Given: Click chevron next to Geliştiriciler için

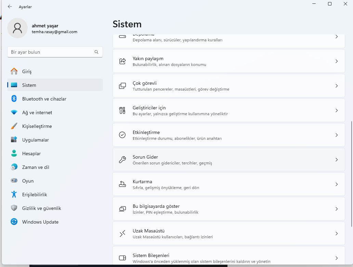Looking at the screenshot, I should click(337, 110).
